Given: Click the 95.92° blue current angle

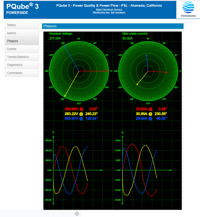Looking at the screenshot, I should click(162, 118).
